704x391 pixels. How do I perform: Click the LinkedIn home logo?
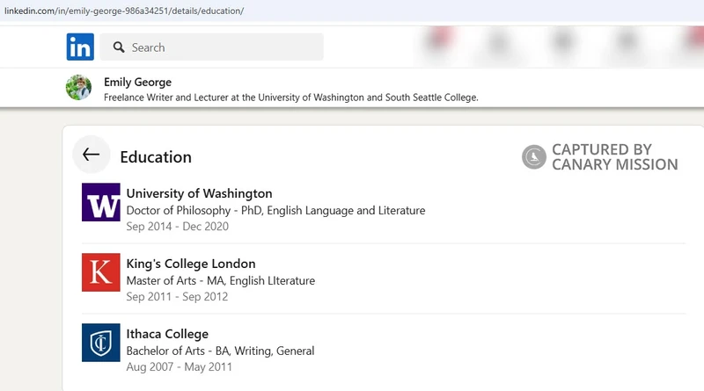(x=80, y=47)
